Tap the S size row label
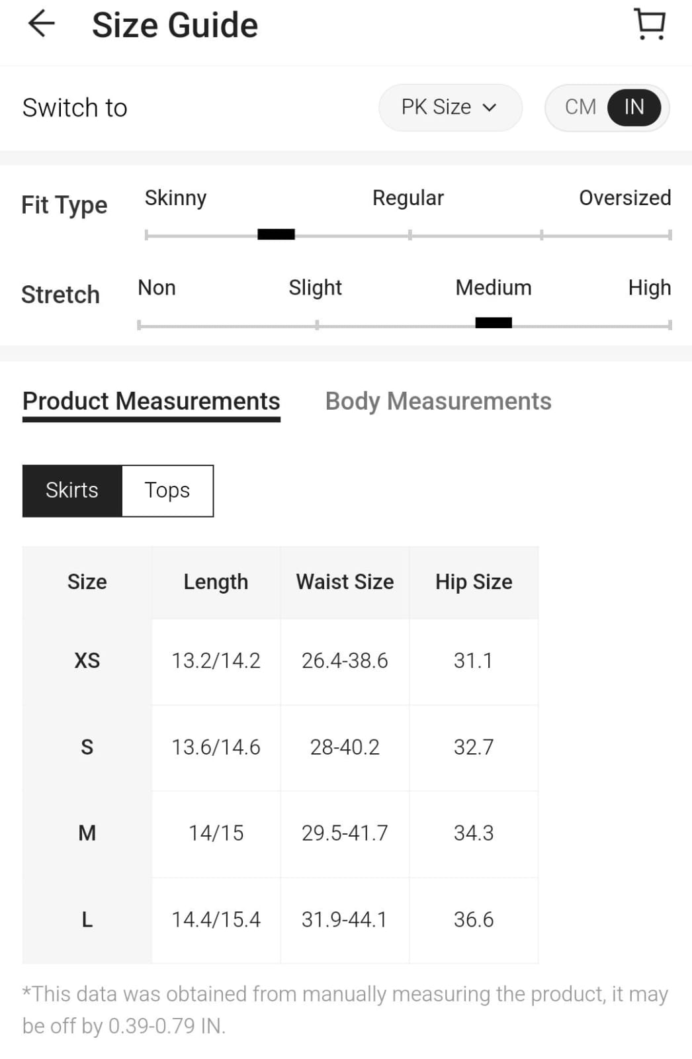Image resolution: width=692 pixels, height=1059 pixels. point(87,747)
